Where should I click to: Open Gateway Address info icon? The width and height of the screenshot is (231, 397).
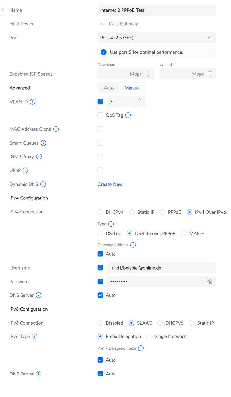pyautogui.click(x=133, y=245)
